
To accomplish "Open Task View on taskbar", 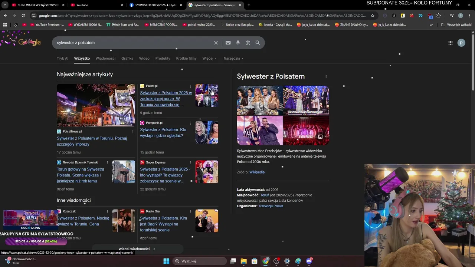I will click(x=233, y=261).
